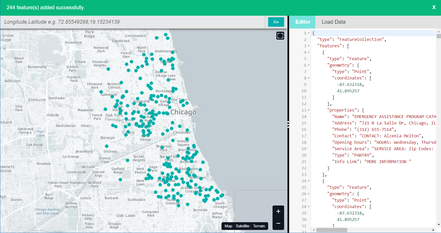Click the "PANTRY" type value

click(x=362, y=155)
